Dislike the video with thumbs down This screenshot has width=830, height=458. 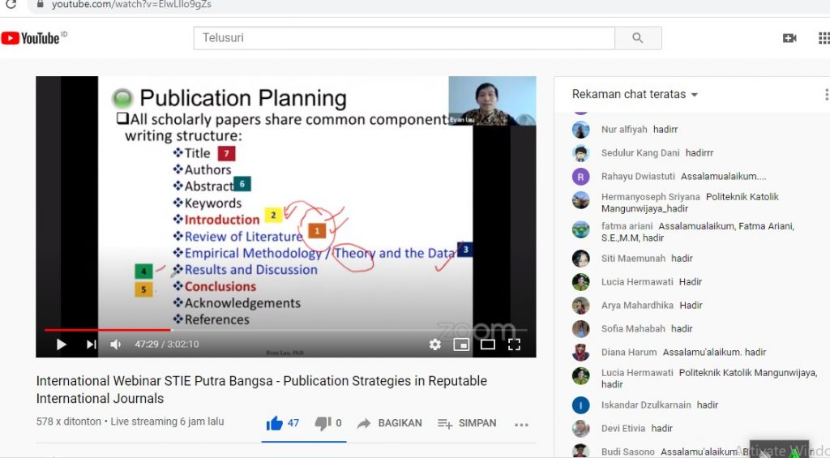tap(323, 423)
